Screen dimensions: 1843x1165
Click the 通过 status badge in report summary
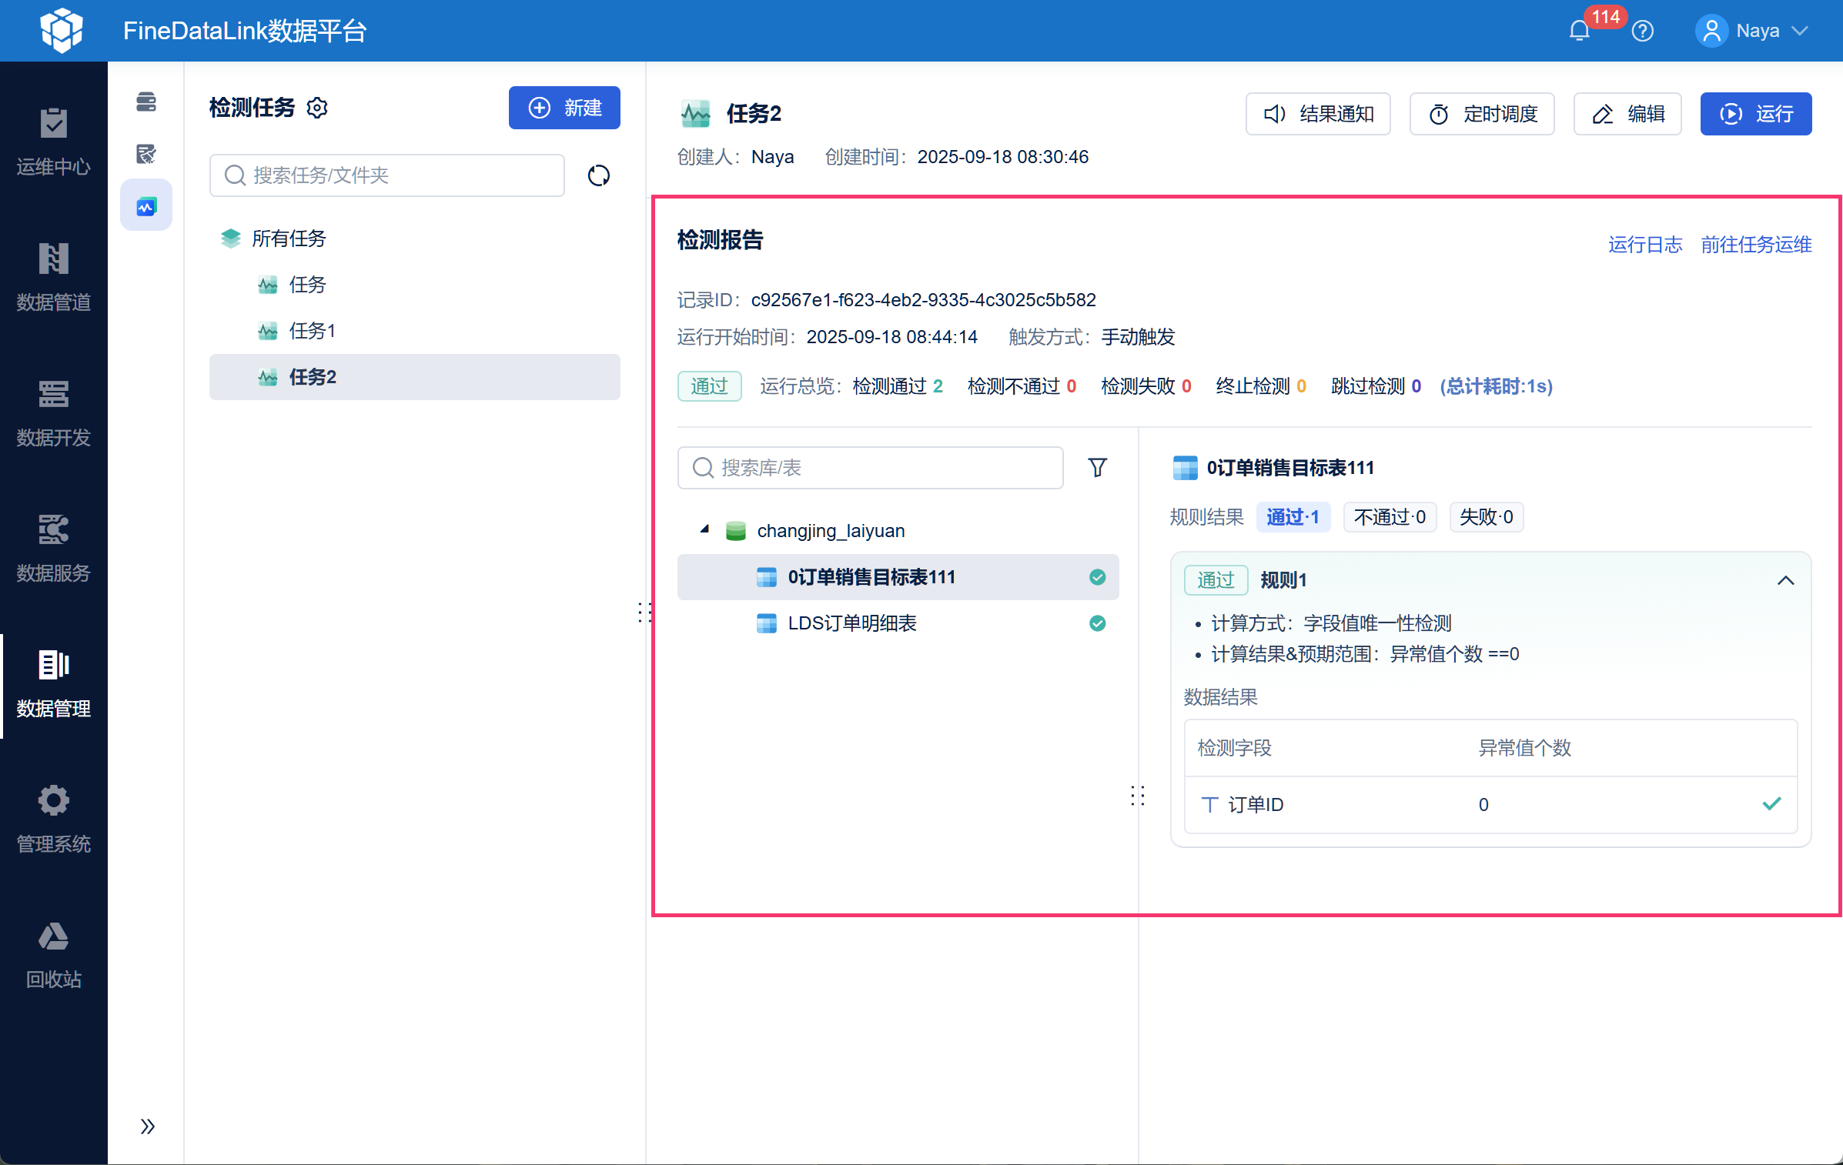709,386
